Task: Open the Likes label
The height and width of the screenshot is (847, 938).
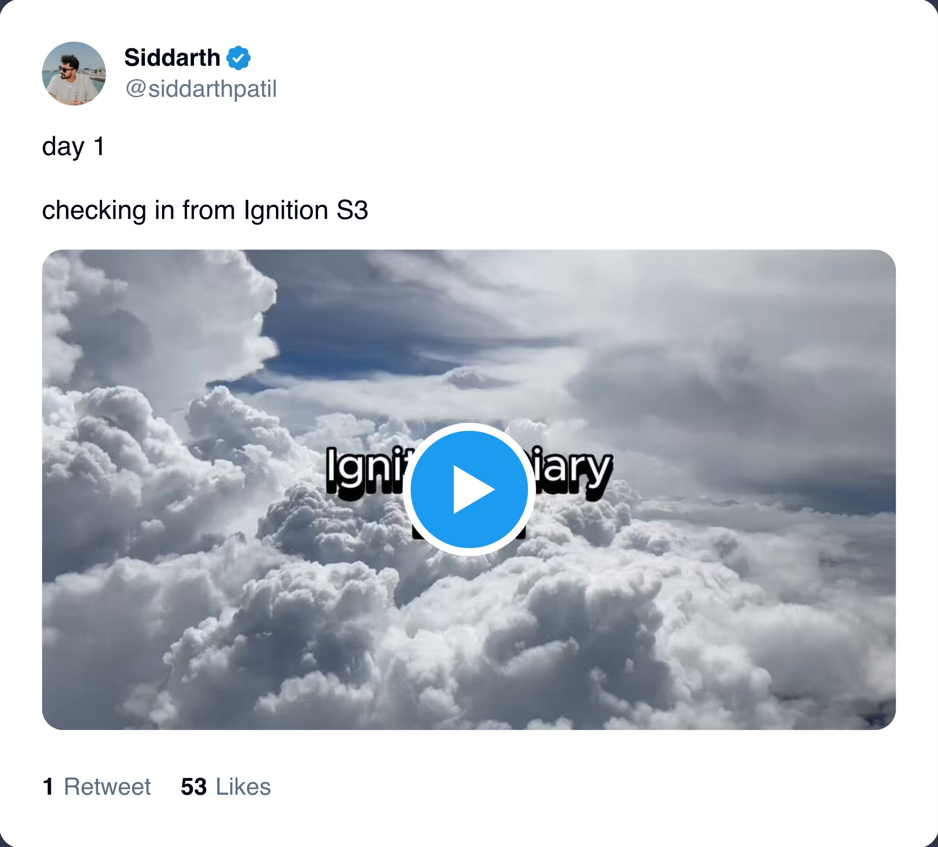Action: 243,786
